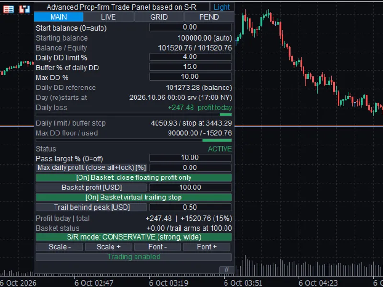Viewport: 383px width, 287px height.
Task: Click the ACTIVE status text
Action: pos(220,149)
